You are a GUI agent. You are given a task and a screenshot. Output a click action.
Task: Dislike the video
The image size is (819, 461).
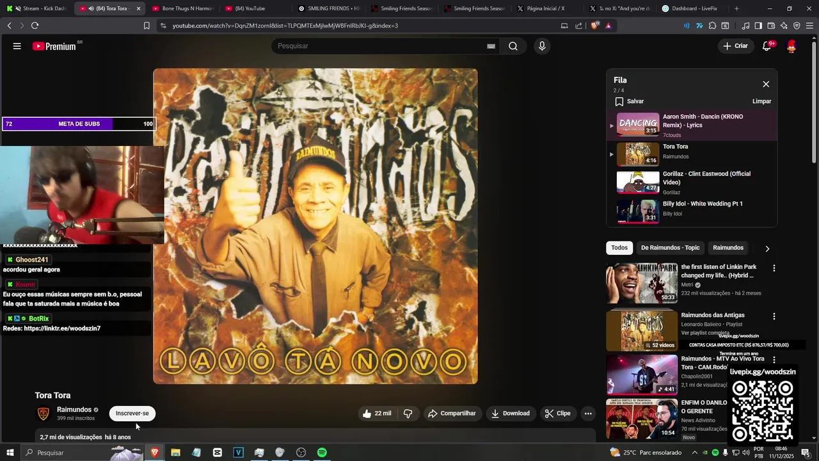coord(408,414)
